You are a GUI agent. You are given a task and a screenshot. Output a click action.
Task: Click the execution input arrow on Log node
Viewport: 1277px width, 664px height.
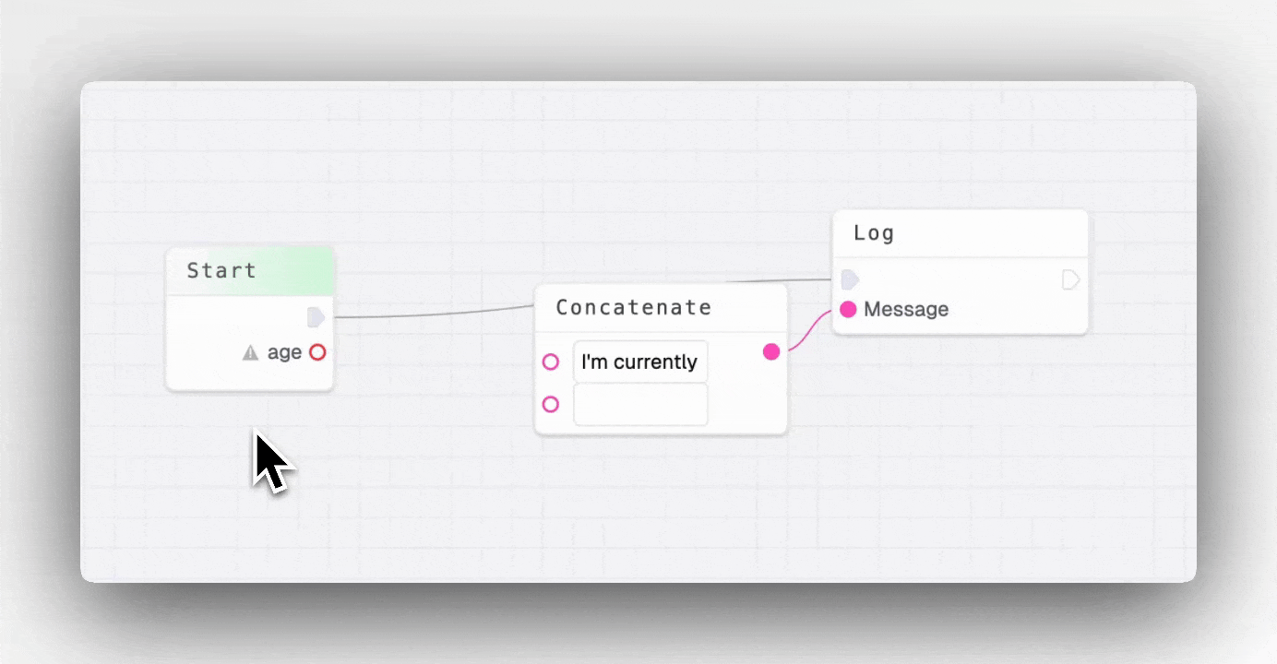click(x=849, y=279)
